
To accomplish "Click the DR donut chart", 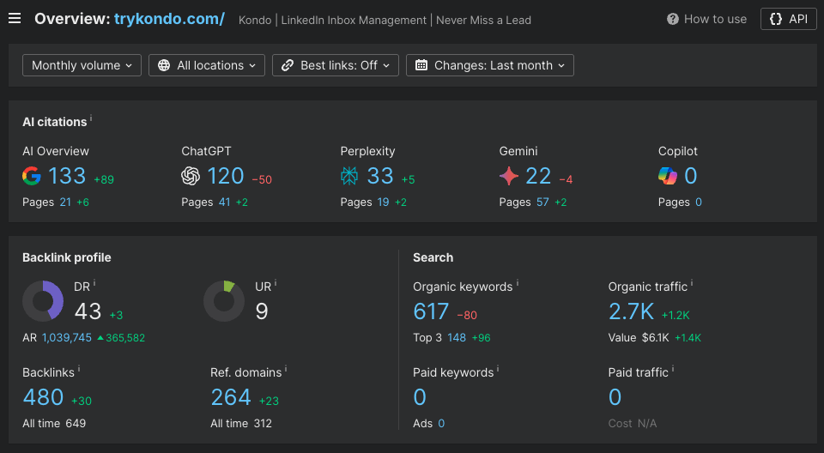I will coord(43,301).
